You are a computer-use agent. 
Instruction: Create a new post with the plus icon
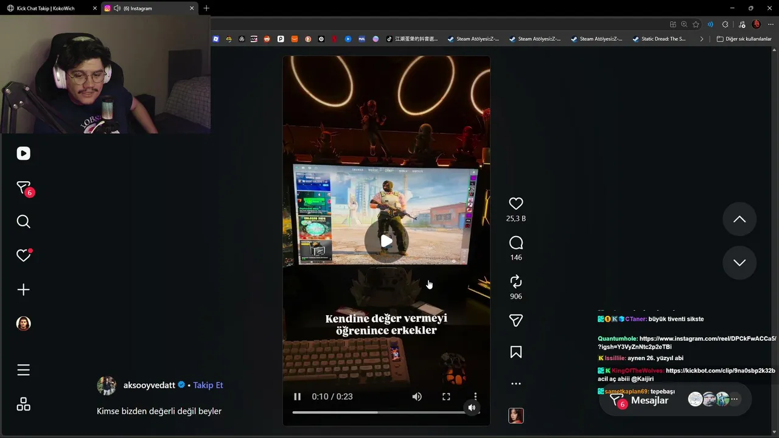[x=23, y=290]
